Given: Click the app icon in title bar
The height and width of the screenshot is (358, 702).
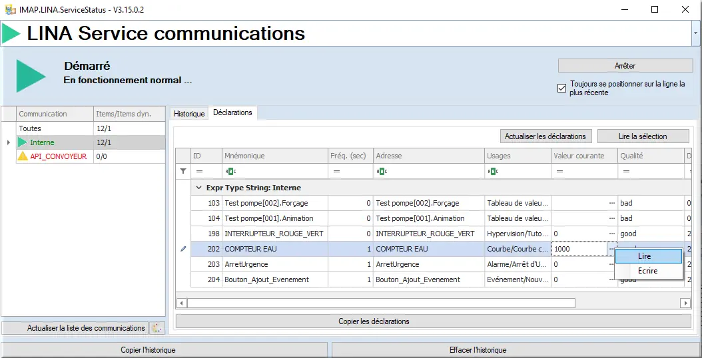Looking at the screenshot, I should click(x=9, y=9).
